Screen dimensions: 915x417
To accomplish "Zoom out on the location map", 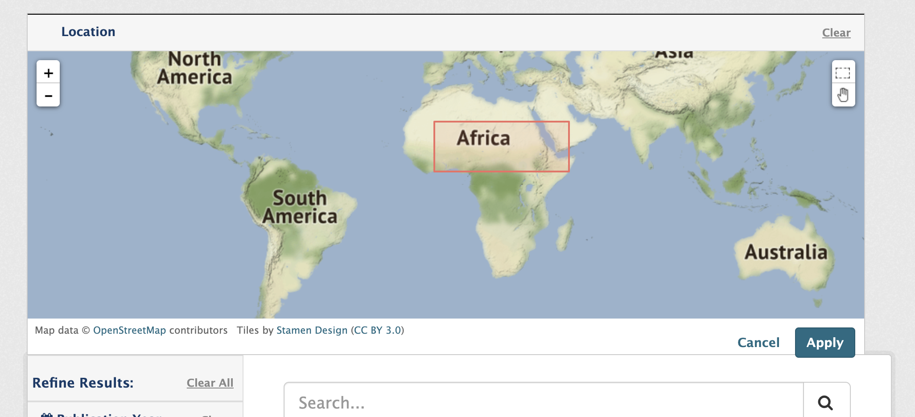I will tap(48, 96).
